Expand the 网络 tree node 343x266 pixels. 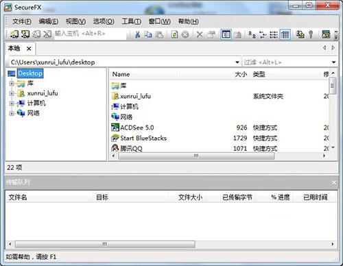[12, 113]
